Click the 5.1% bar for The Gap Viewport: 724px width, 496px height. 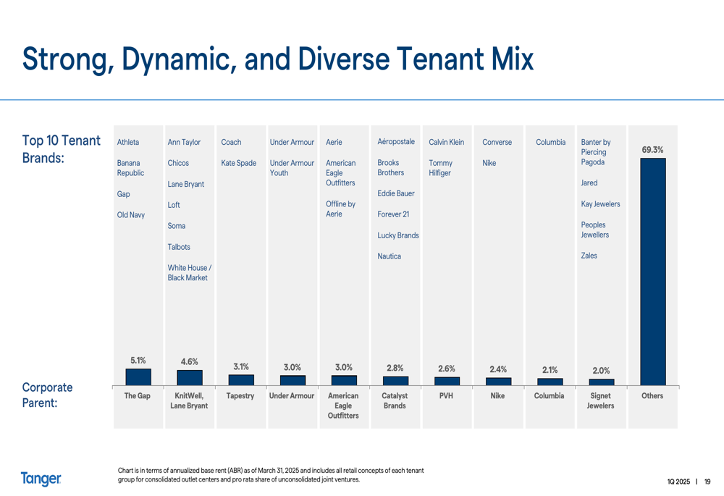[x=138, y=377]
